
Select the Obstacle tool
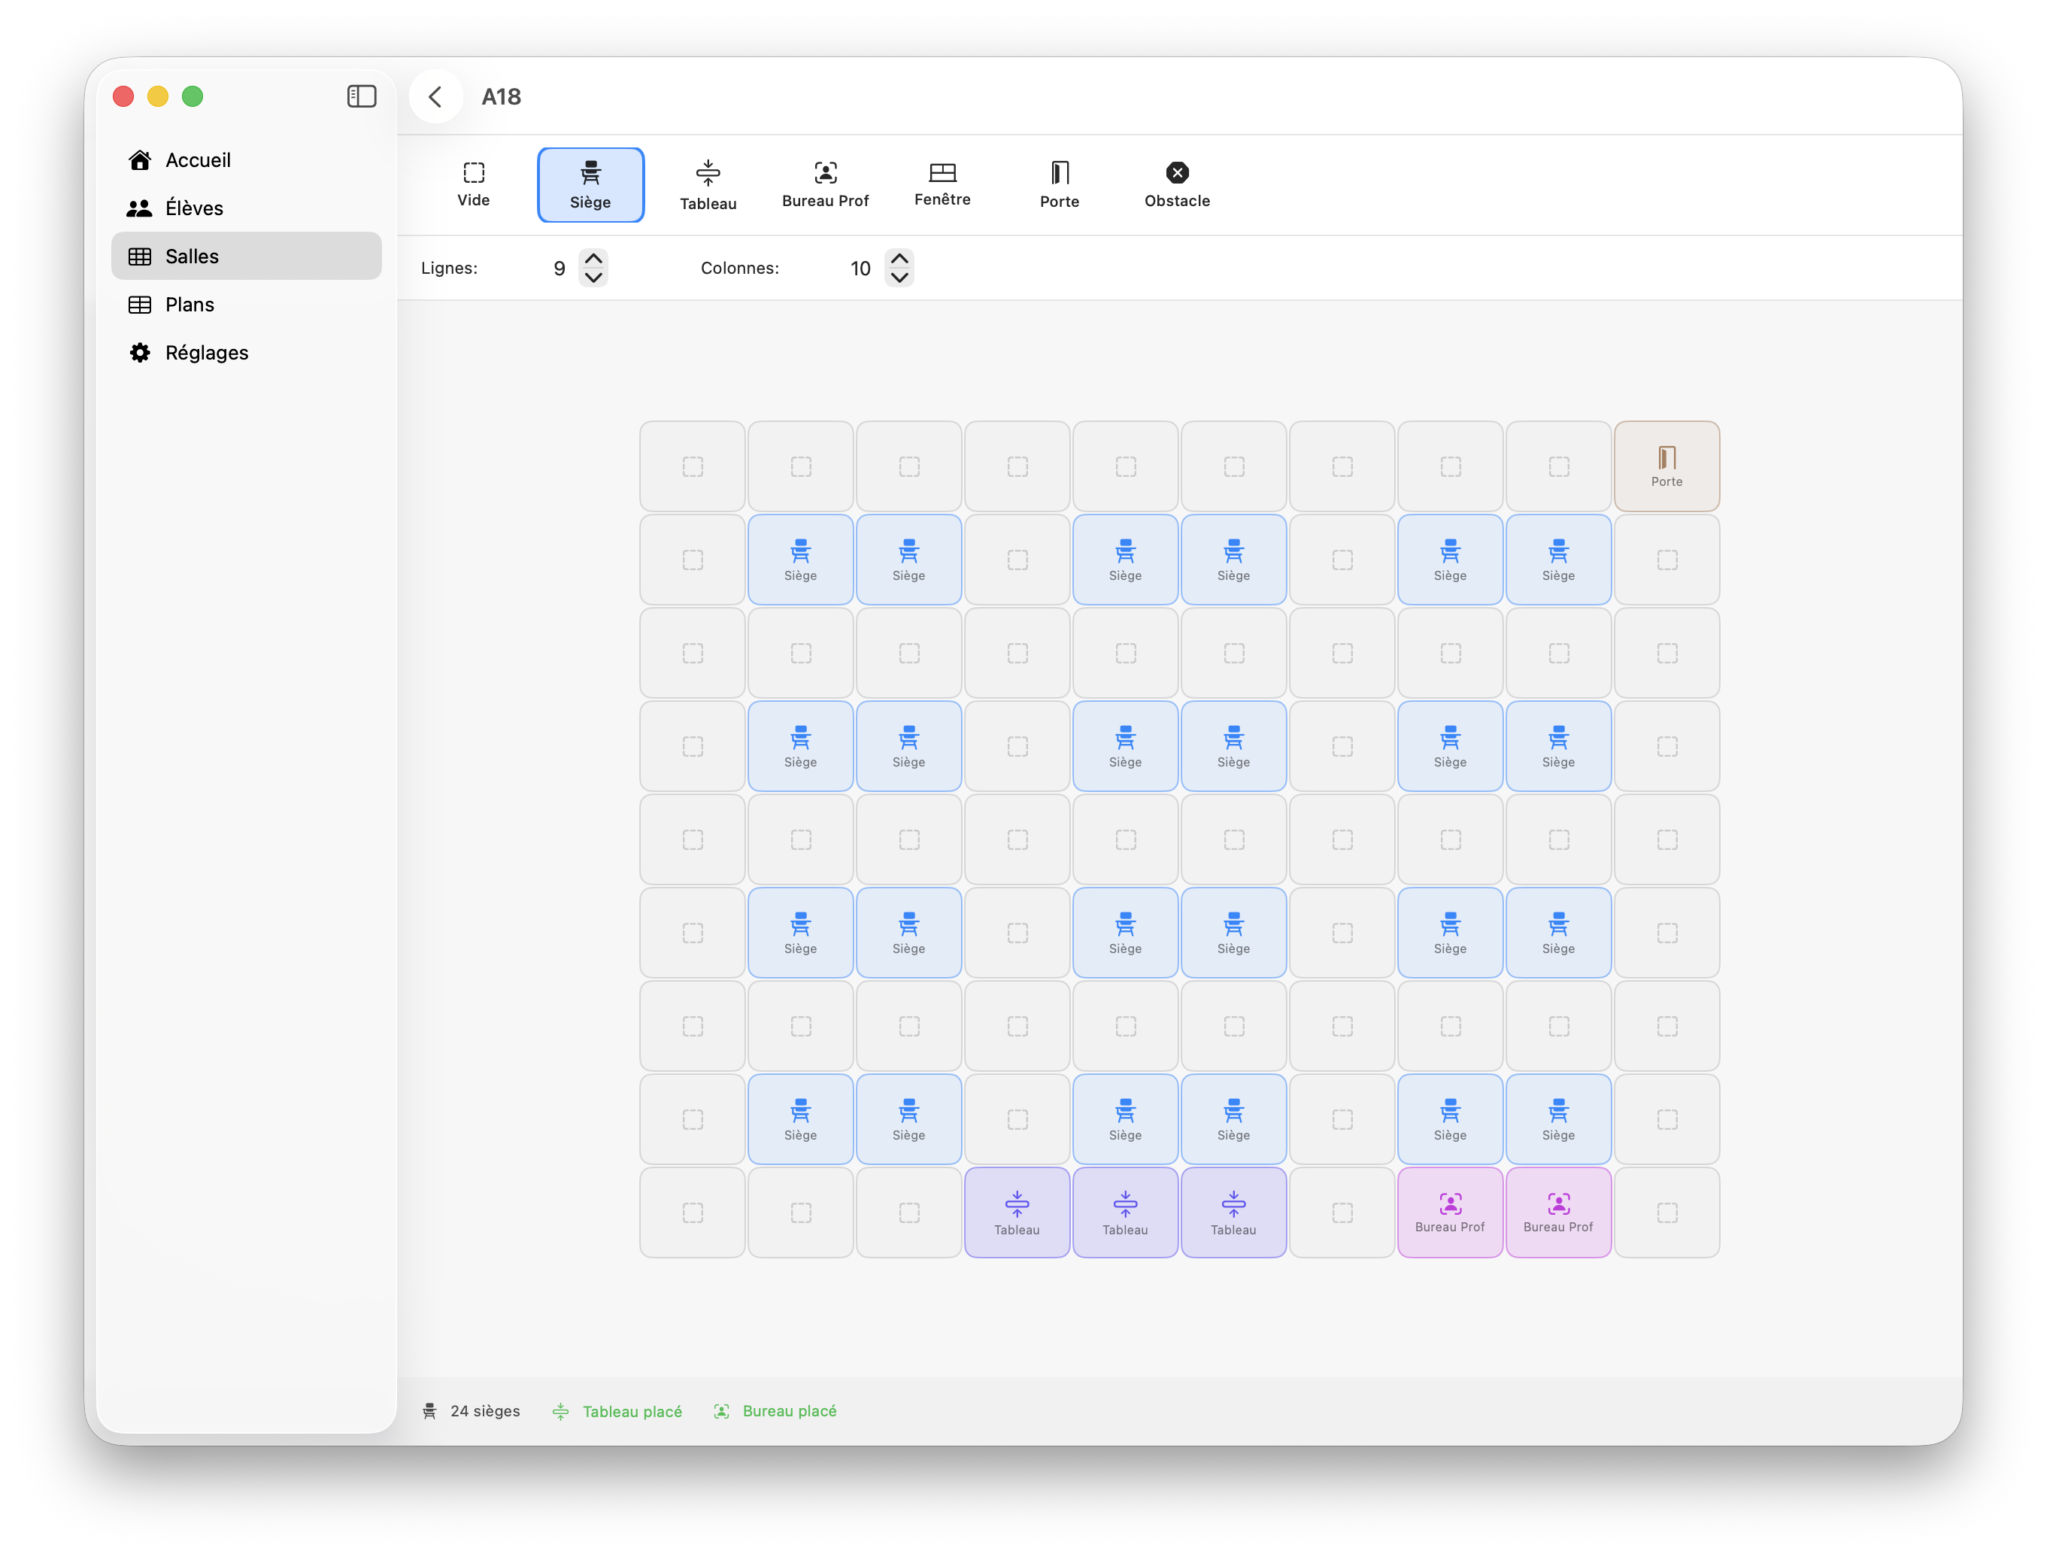(1177, 184)
